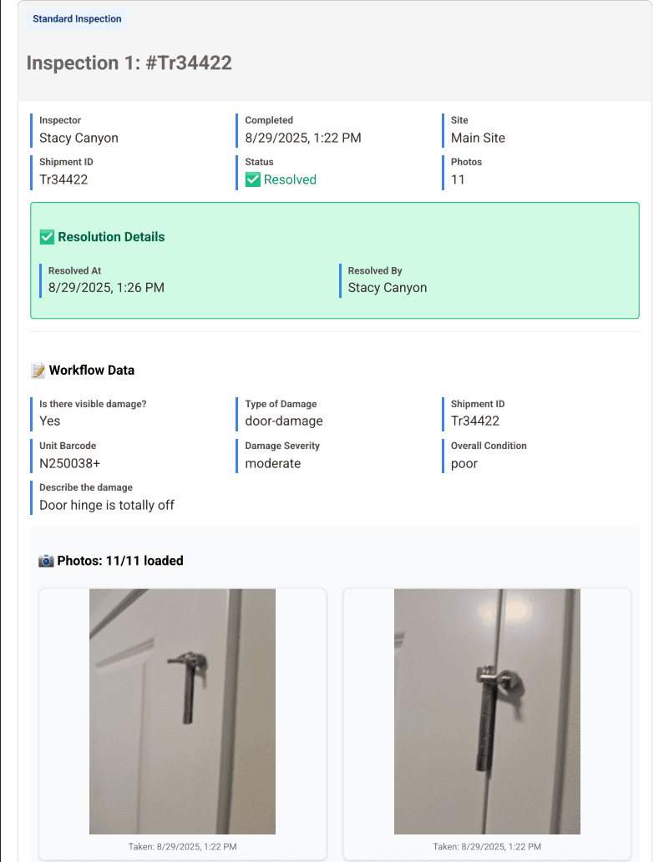Open the second door hinge photo
The image size is (669, 862).
[487, 711]
